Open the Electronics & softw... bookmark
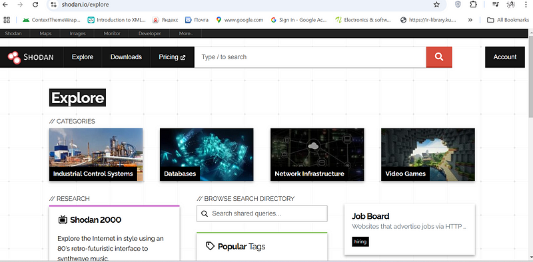 click(363, 20)
